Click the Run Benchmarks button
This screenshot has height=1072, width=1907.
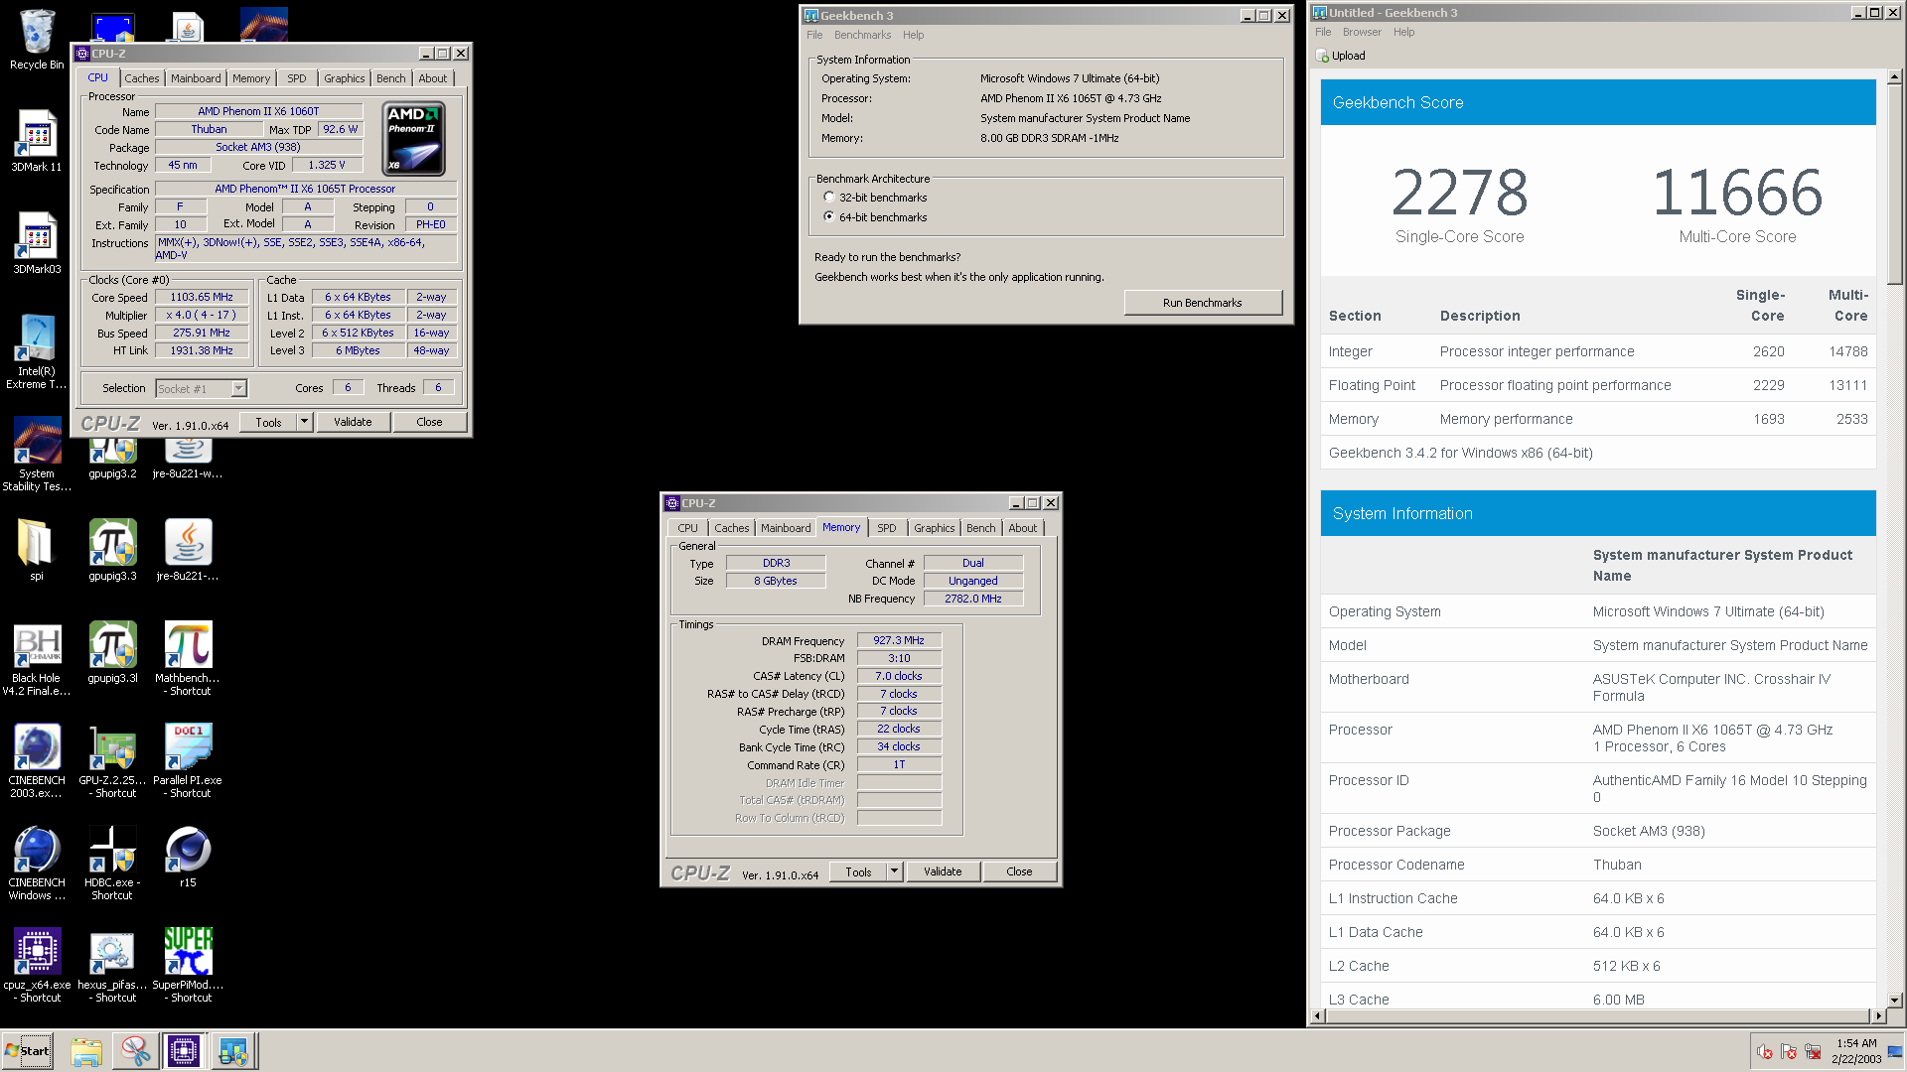coord(1202,303)
